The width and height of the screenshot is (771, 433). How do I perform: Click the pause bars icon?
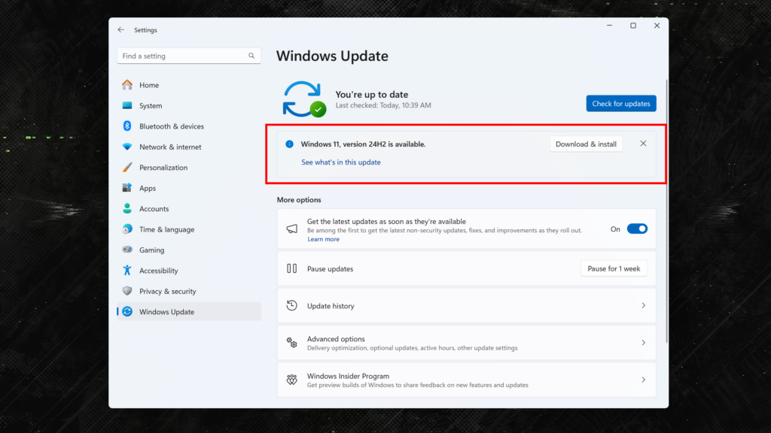(292, 268)
